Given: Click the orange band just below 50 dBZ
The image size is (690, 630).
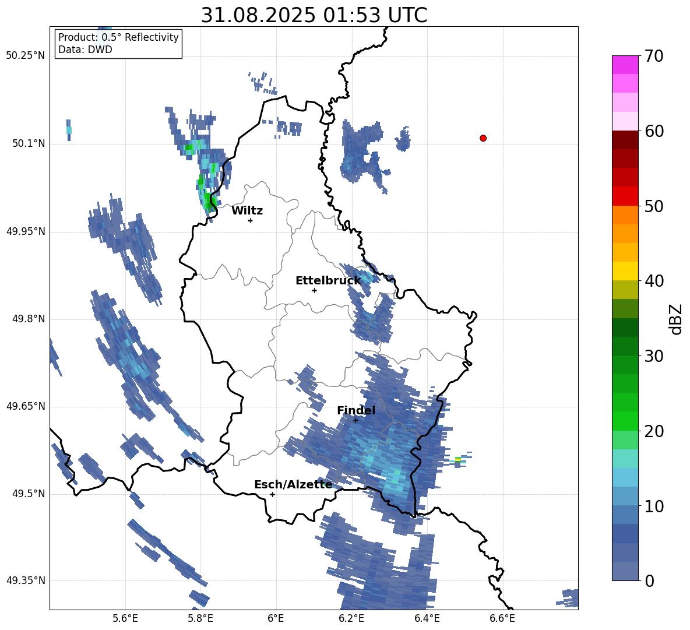Looking at the screenshot, I should [625, 214].
